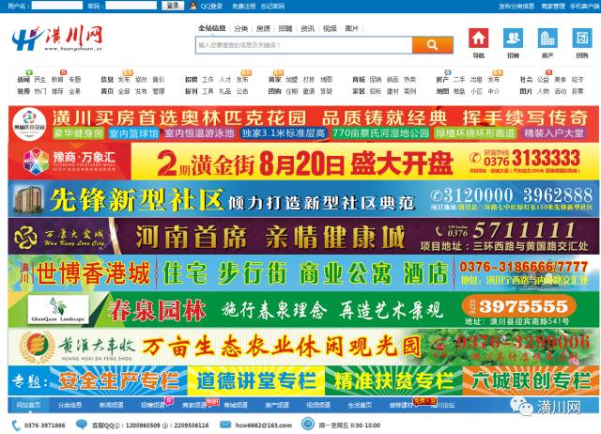Open 分类信息 in the bottom navigation bar
The image size is (601, 434).
click(x=69, y=405)
